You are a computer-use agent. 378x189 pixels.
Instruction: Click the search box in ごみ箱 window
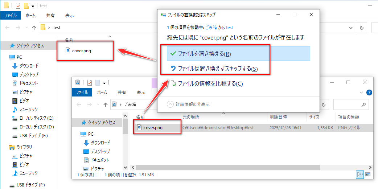(x=351, y=104)
